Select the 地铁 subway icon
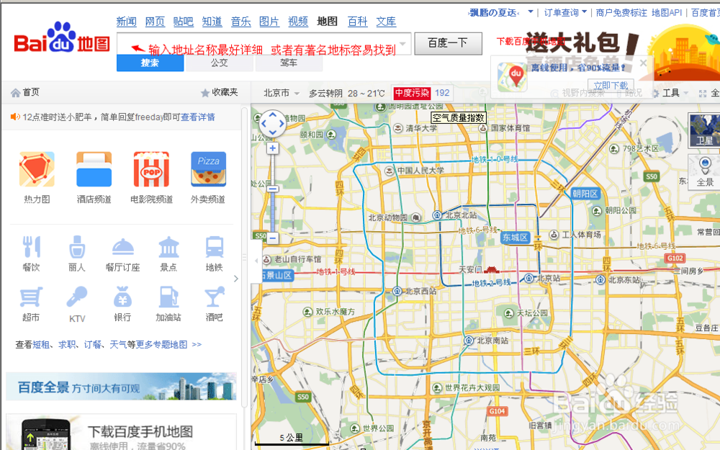The height and width of the screenshot is (450, 720). point(215,247)
